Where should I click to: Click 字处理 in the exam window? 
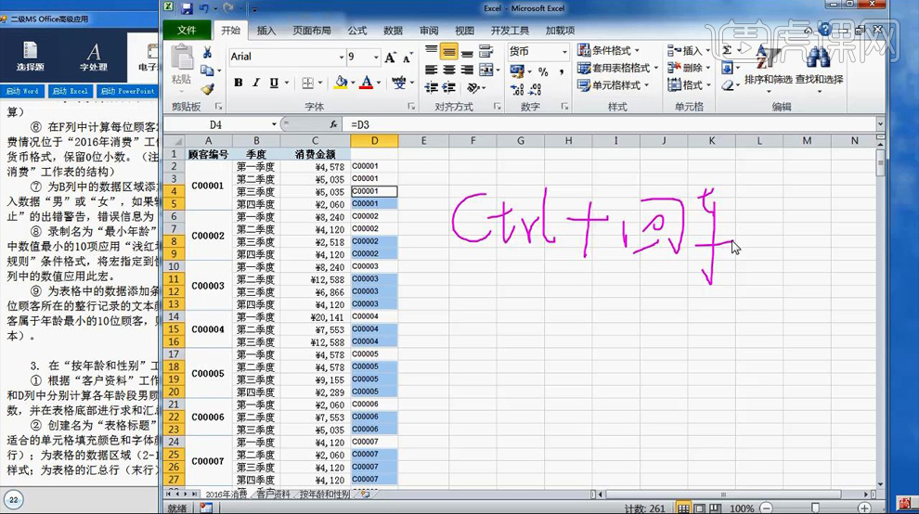[x=93, y=56]
